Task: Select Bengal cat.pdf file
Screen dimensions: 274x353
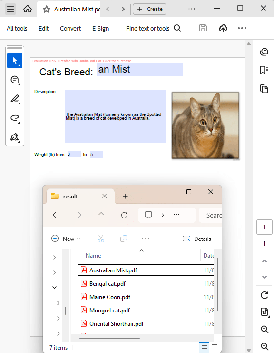Action: coord(146,284)
